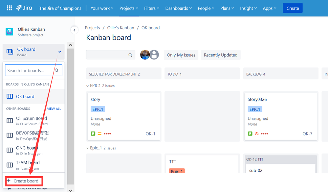Click the sidebar scroll up arrow
The height and width of the screenshot is (192, 328).
tap(71, 45)
